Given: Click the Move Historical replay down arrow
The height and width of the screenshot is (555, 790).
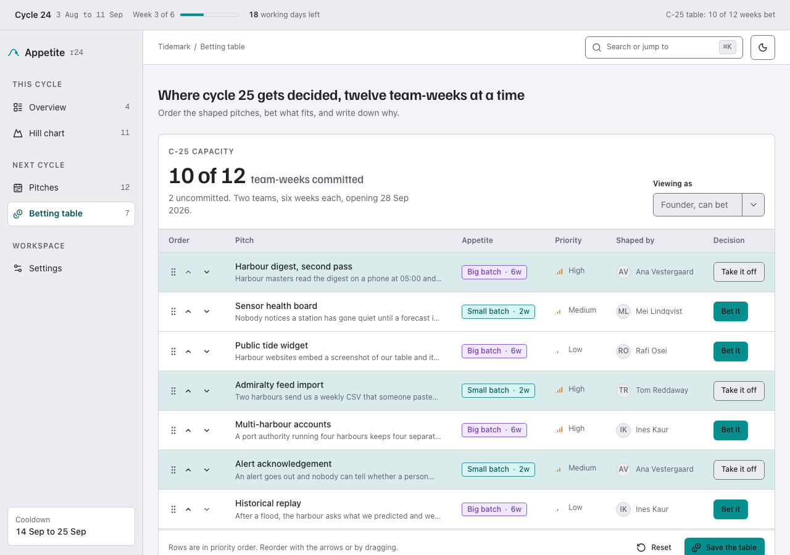Looking at the screenshot, I should (x=207, y=509).
